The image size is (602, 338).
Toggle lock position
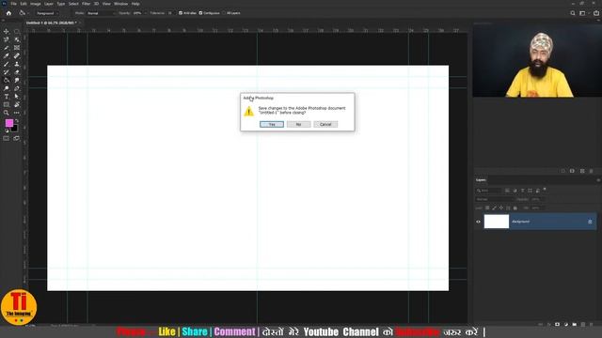[x=501, y=207]
